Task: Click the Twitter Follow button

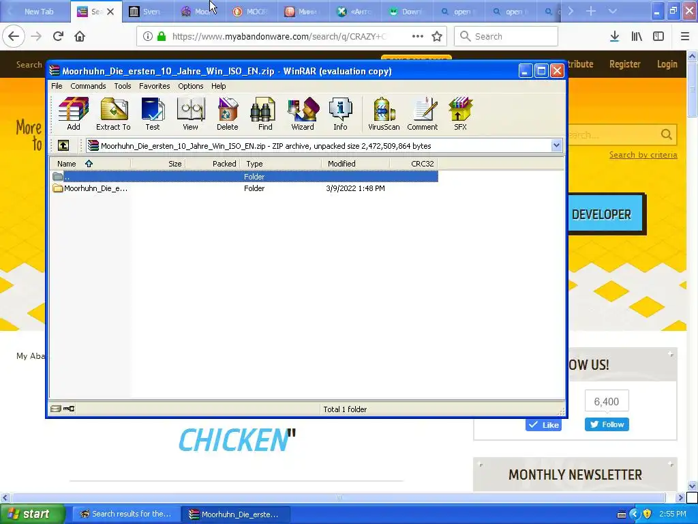Action: point(607,424)
